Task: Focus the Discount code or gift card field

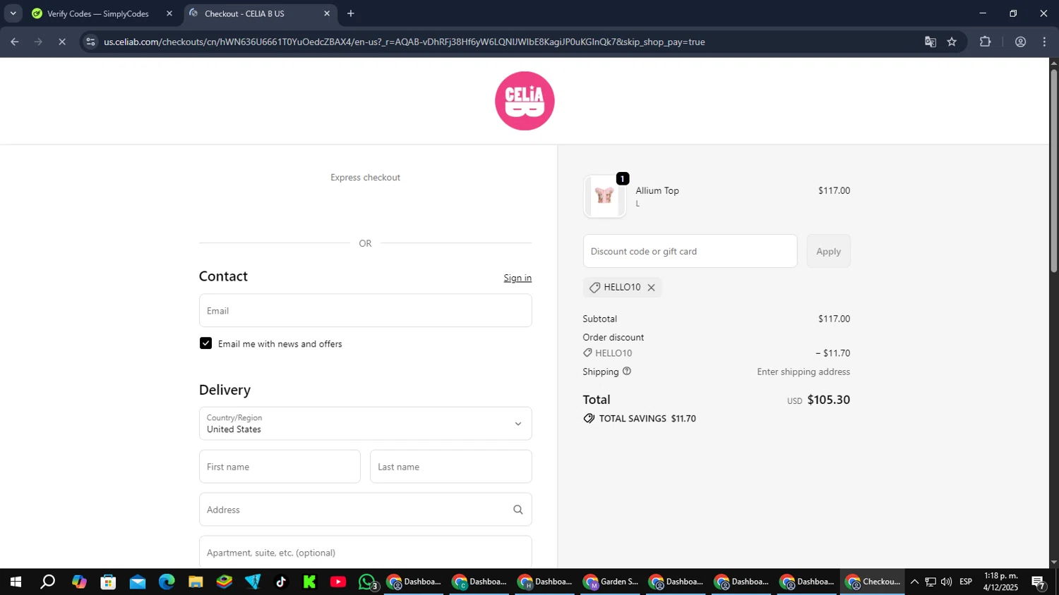Action: point(690,251)
